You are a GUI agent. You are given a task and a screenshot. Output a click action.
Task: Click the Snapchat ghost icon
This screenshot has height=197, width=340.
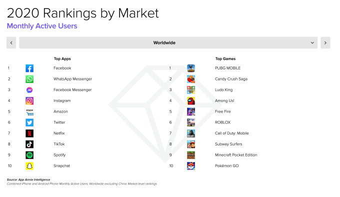coord(29,166)
